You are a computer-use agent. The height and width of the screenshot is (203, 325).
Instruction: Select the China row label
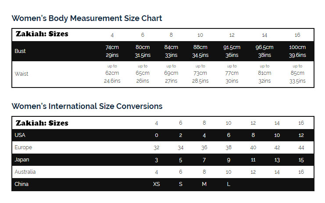21,184
